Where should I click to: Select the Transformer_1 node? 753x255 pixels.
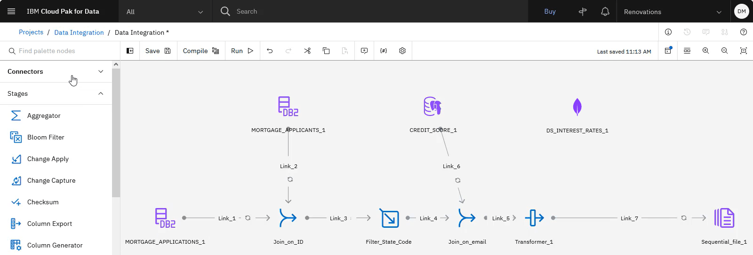pos(534,218)
